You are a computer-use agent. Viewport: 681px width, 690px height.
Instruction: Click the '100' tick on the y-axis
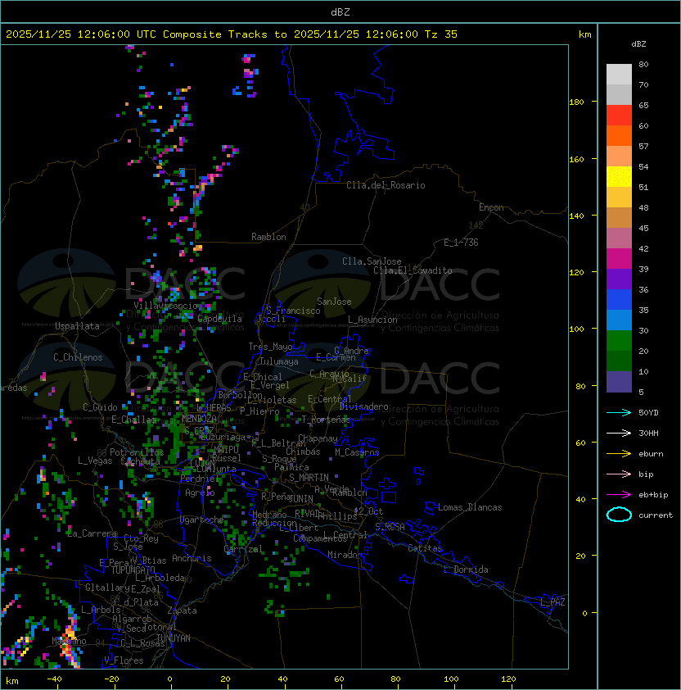576,329
